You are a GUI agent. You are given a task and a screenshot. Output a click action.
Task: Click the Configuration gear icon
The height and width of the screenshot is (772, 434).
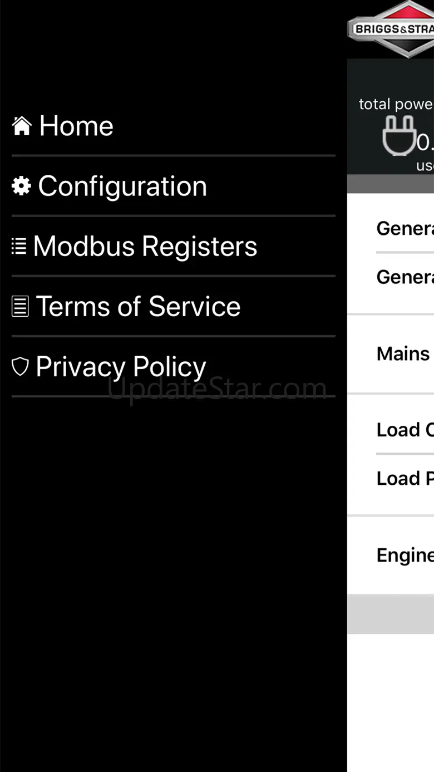[21, 186]
